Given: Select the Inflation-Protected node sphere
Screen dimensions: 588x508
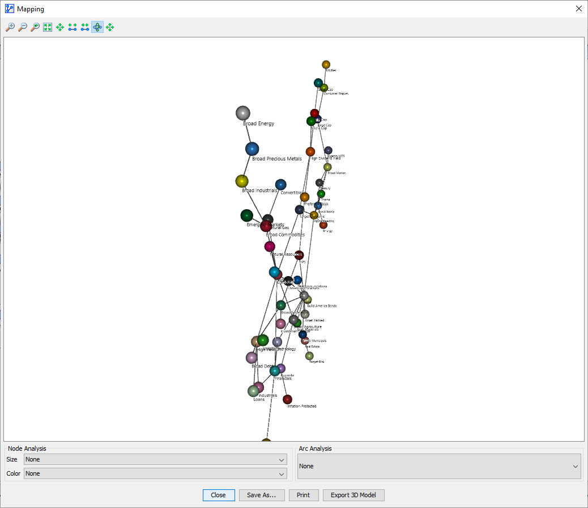Looking at the screenshot, I should (288, 400).
